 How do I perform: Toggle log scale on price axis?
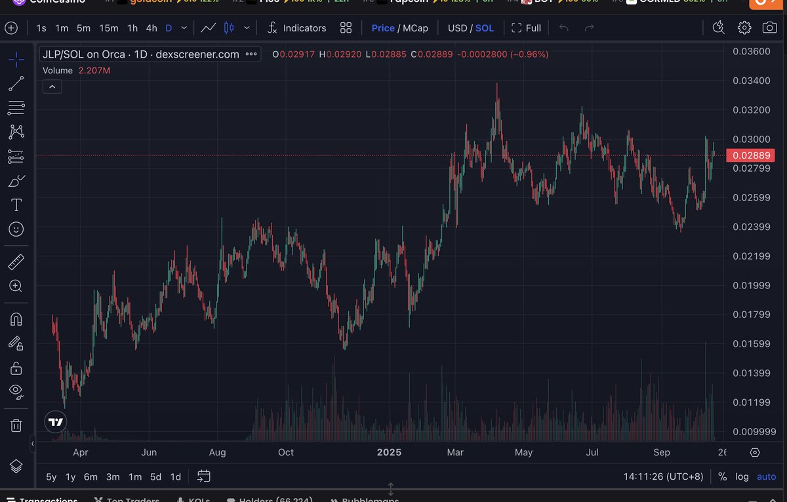742,476
